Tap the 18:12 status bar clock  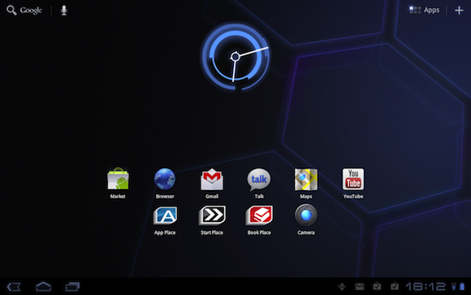pos(426,287)
